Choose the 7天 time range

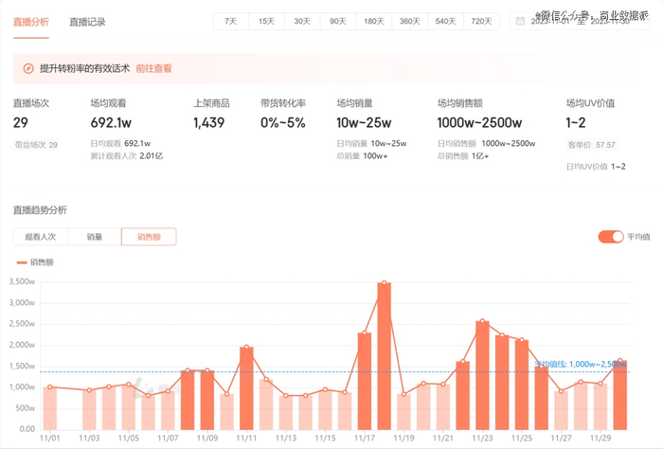tap(231, 21)
